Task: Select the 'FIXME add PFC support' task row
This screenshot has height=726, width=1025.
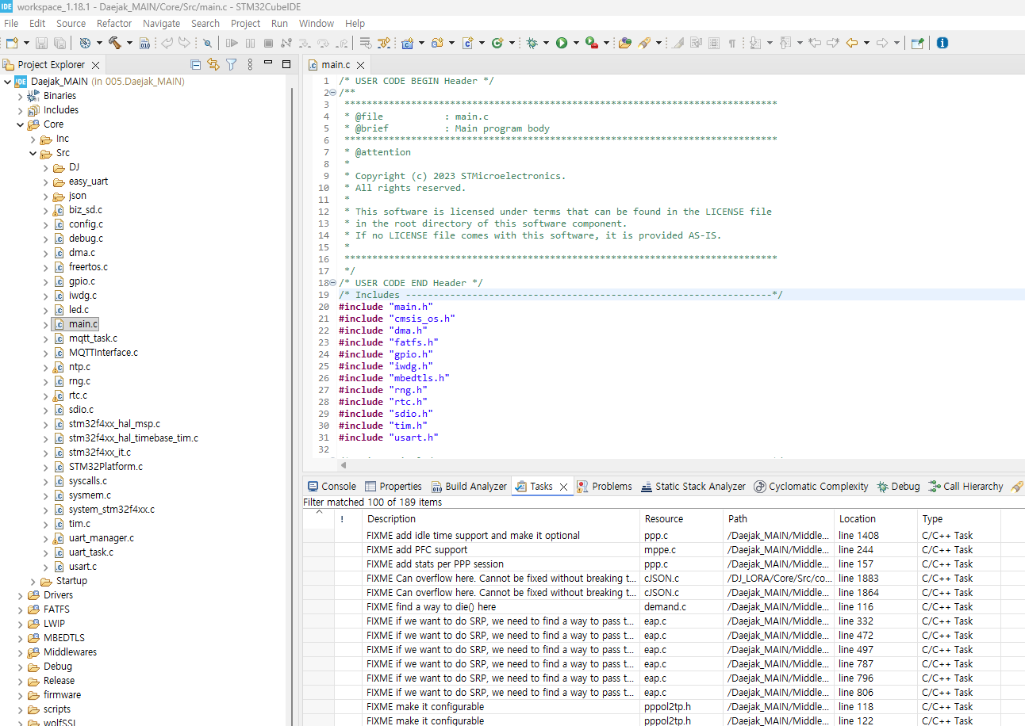Action: click(x=663, y=550)
